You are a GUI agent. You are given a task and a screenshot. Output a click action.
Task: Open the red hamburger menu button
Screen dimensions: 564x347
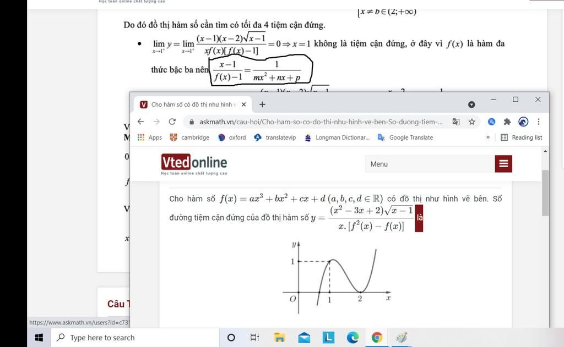(x=503, y=164)
